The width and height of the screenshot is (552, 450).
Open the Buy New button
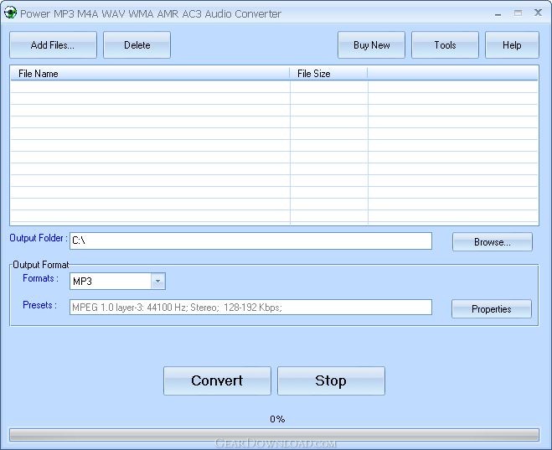(x=371, y=44)
